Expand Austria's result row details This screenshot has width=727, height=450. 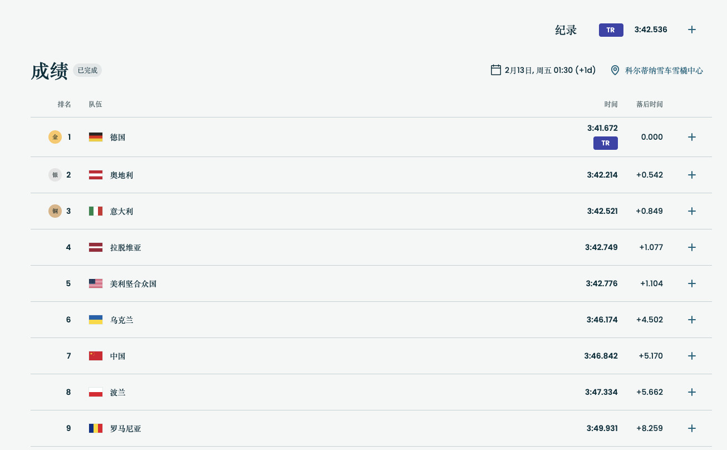click(x=691, y=175)
